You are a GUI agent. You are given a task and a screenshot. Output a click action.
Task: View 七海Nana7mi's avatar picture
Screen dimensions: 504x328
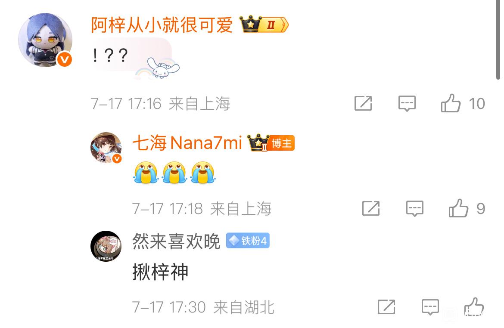coord(106,148)
